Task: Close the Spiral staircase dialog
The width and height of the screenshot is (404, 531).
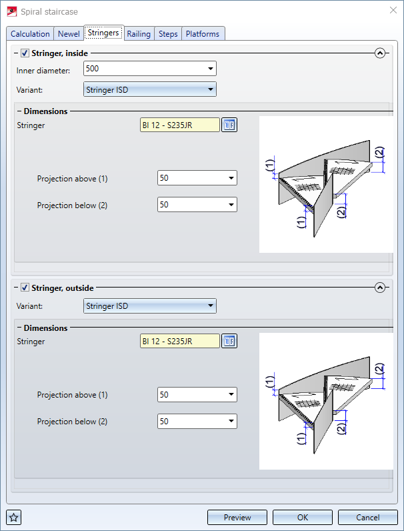Action: click(x=392, y=10)
